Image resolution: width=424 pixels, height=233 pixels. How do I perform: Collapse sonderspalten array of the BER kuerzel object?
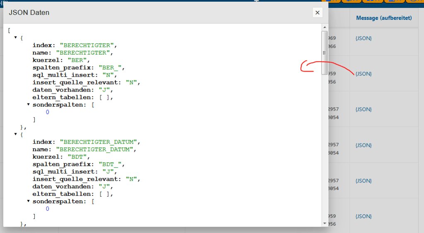click(x=29, y=104)
